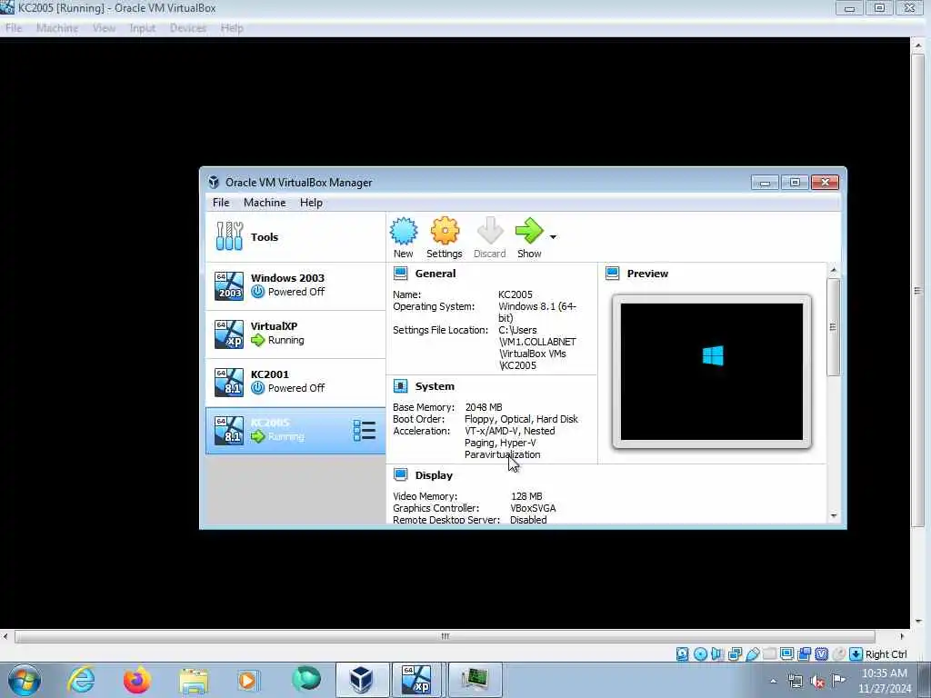The width and height of the screenshot is (931, 698).
Task: Click the audio status bar icon
Action: pos(718,654)
